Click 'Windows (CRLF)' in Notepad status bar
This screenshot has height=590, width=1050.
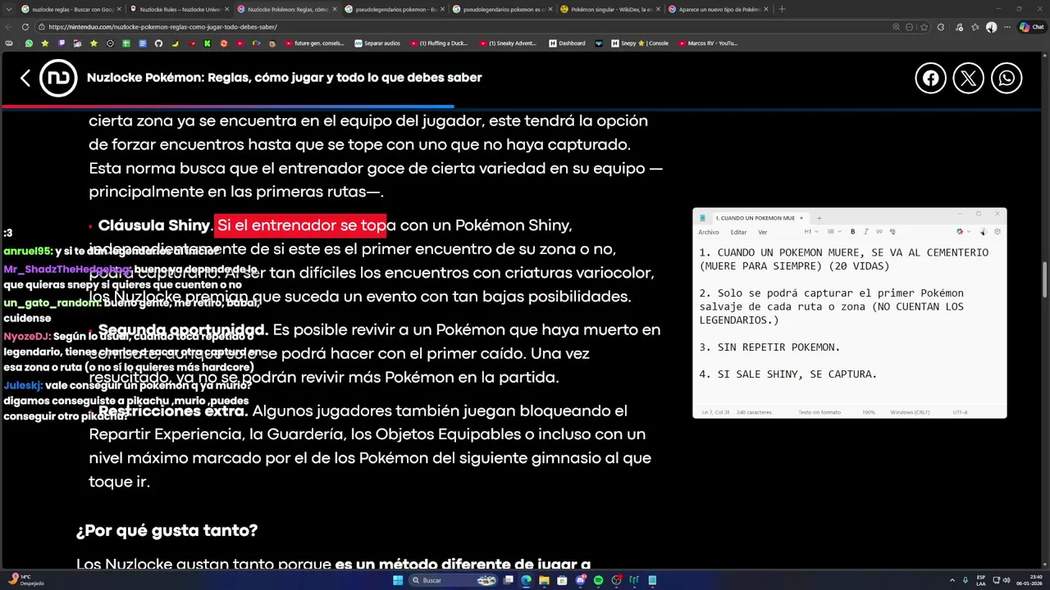(x=910, y=412)
